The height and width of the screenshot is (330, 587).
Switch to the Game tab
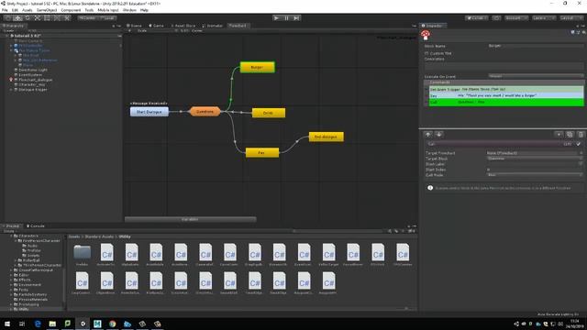click(156, 26)
